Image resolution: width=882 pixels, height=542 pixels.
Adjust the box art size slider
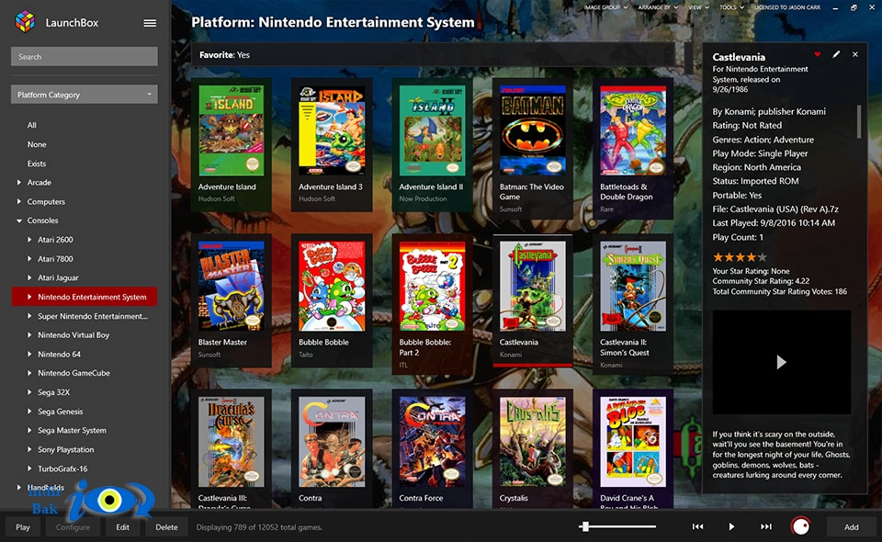(x=617, y=526)
